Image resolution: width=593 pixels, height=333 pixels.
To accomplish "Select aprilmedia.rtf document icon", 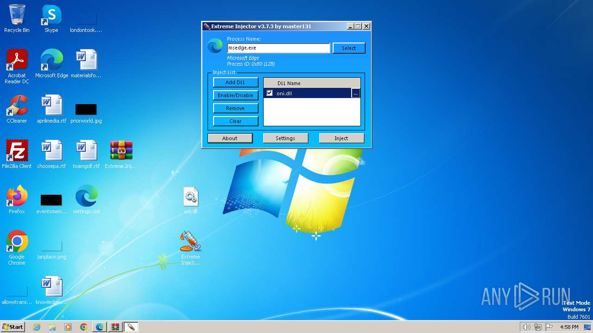I will [x=51, y=109].
